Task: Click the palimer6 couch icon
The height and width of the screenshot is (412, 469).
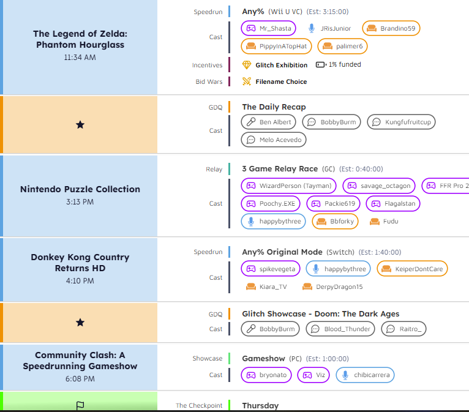Action: click(x=328, y=47)
